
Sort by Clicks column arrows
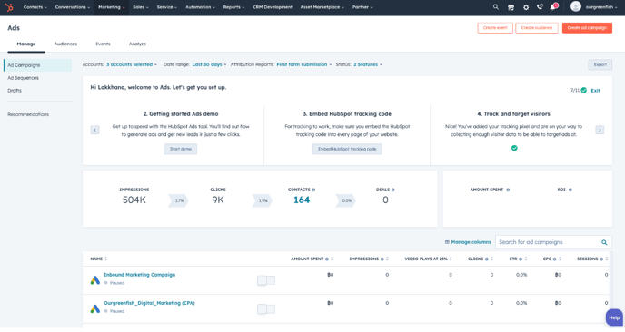pos(491,259)
